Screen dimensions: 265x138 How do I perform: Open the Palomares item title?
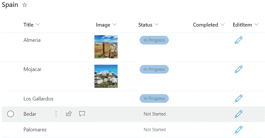point(35,130)
